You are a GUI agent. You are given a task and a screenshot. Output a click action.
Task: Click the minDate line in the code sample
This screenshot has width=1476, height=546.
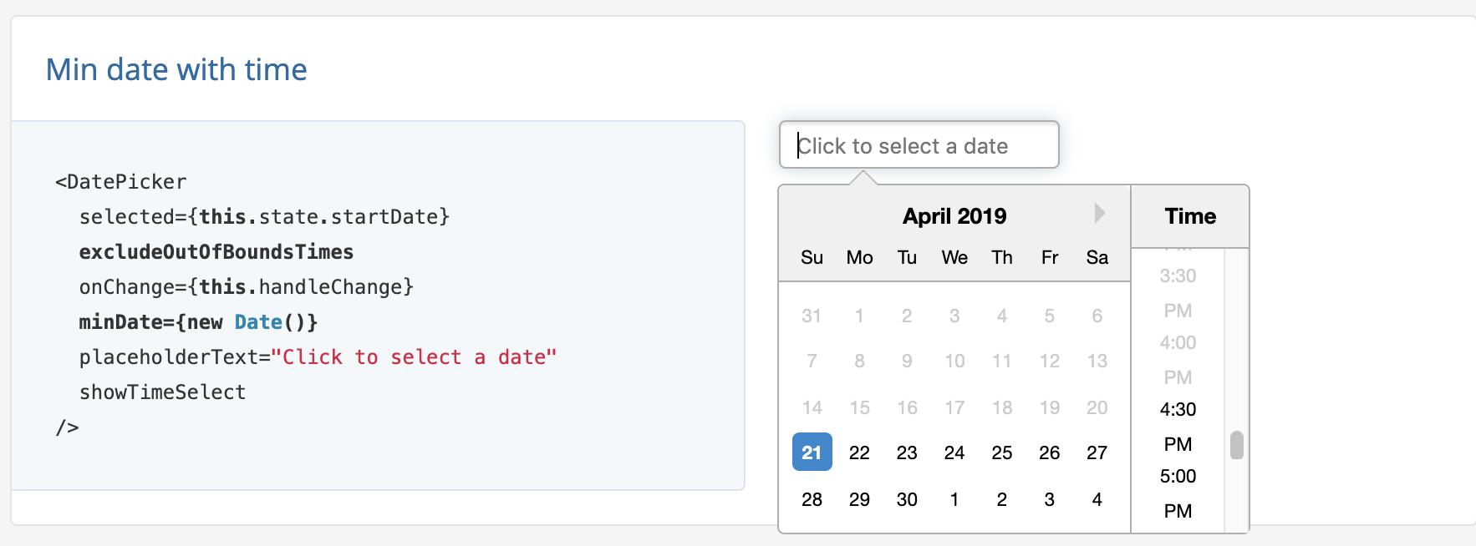tap(199, 321)
